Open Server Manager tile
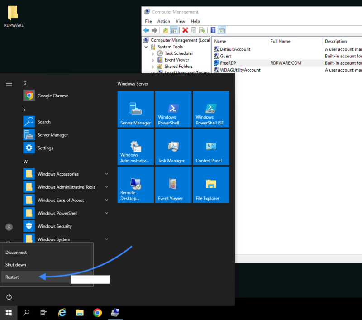Screen dimensions: 362x320 [135, 109]
